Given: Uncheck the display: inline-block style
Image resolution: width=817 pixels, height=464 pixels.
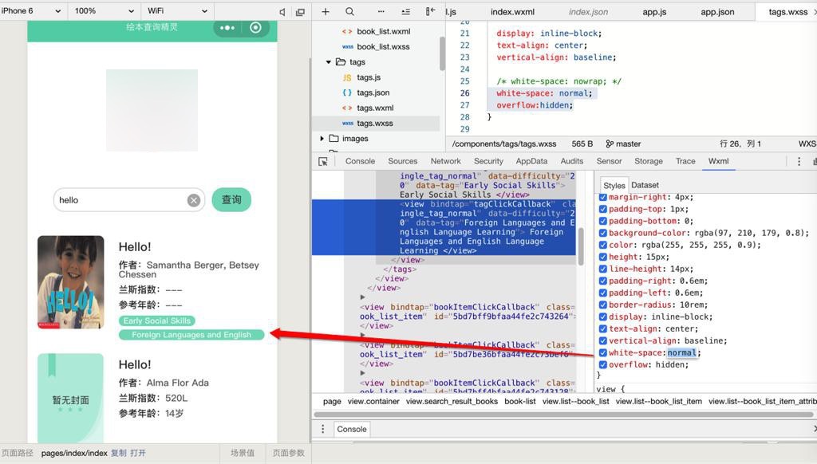Looking at the screenshot, I should (x=603, y=317).
